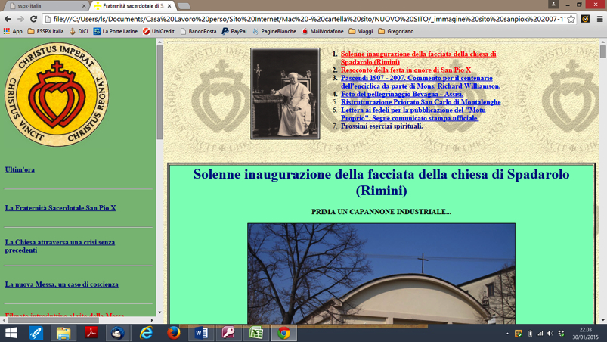Open Foto del pellegrinaggio Bevagna - Assisi link
Viewport: 607px width, 342px height.
[402, 94]
